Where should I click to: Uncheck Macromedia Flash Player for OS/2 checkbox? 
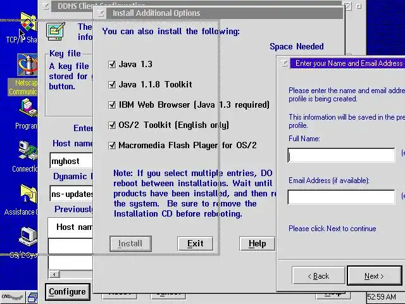(112, 145)
